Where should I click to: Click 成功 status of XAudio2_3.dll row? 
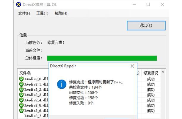[151, 95]
